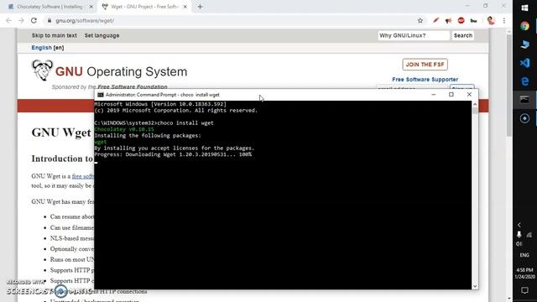Open the Chrome icon in the taskbar
537x302 pixels.
[x=524, y=26]
